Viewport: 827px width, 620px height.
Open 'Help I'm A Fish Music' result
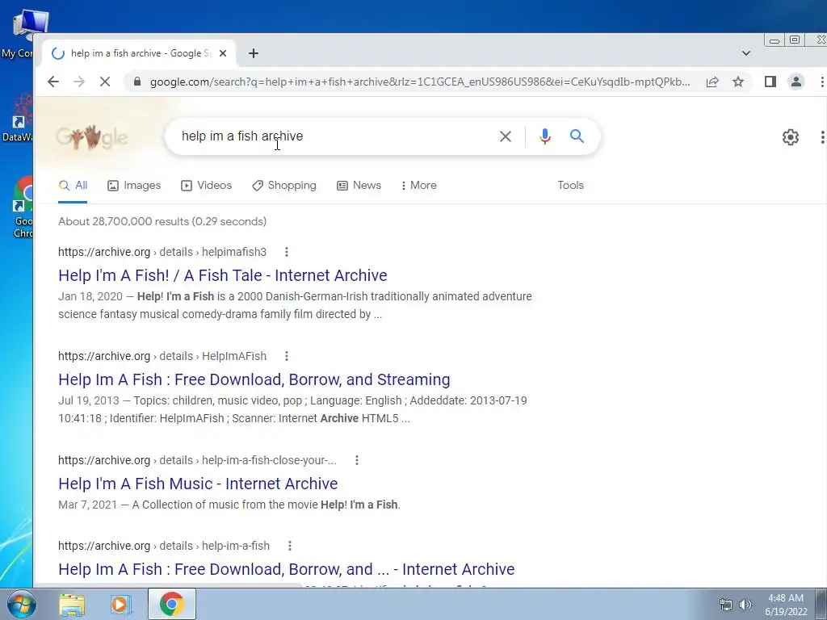point(198,484)
